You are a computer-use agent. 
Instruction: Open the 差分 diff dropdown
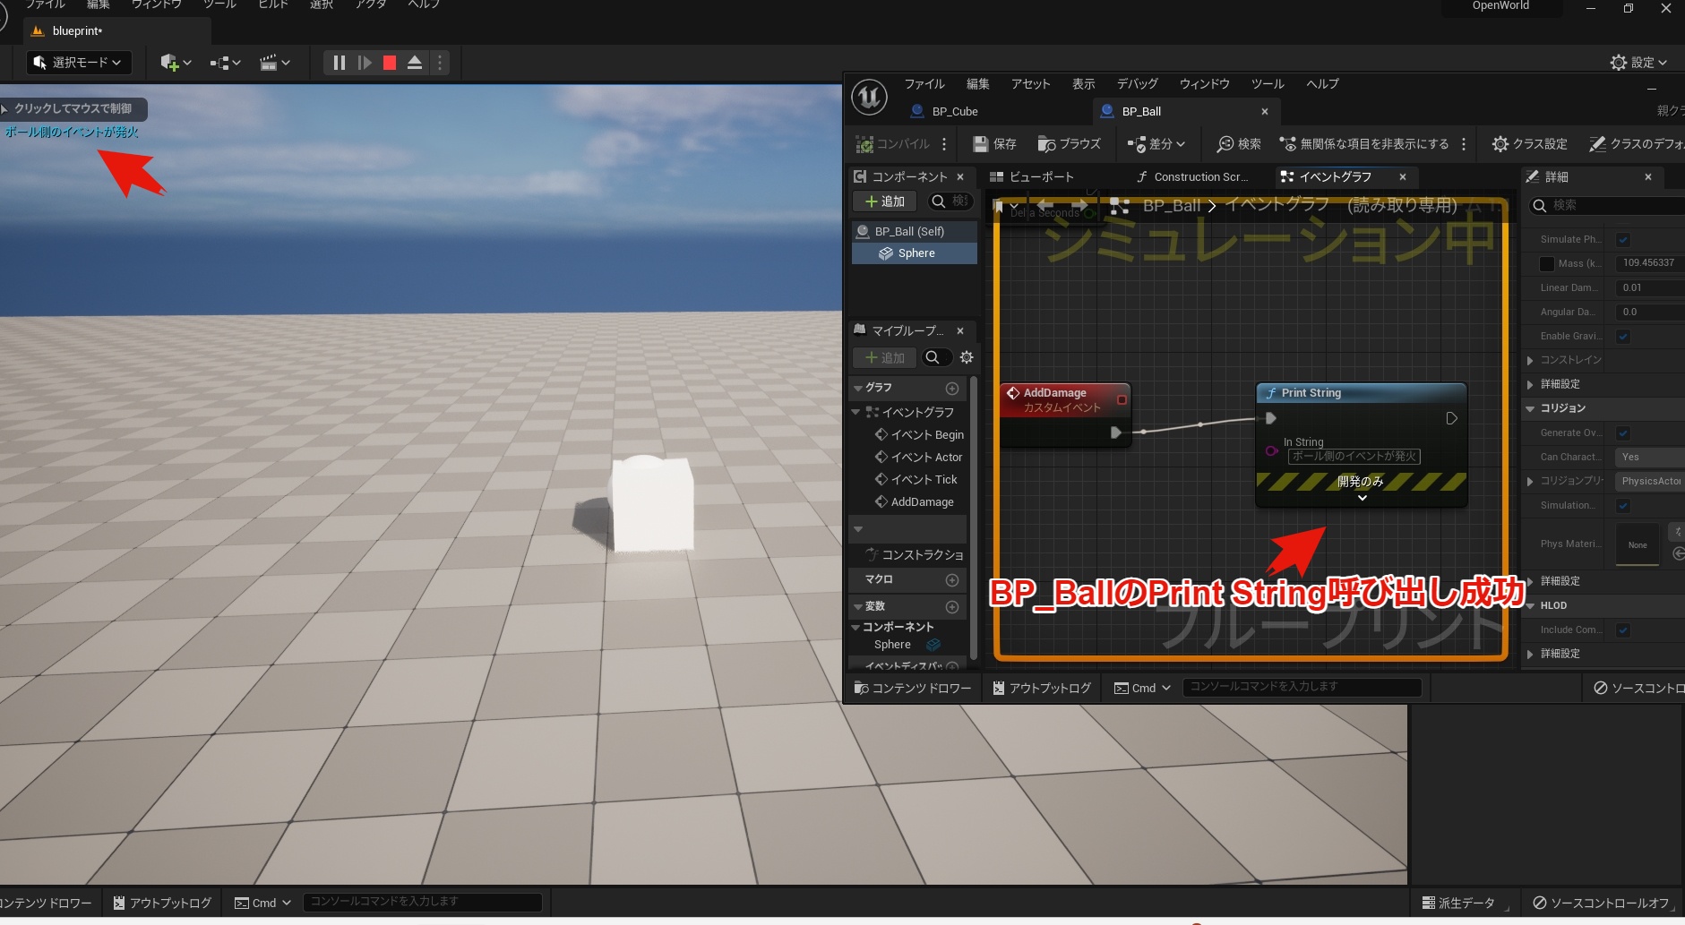point(1156,144)
